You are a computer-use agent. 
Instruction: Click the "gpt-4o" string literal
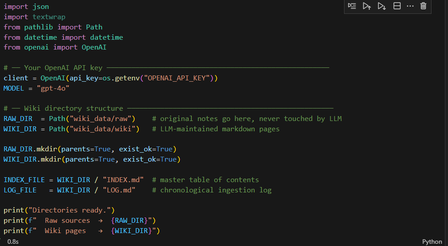[x=53, y=88]
